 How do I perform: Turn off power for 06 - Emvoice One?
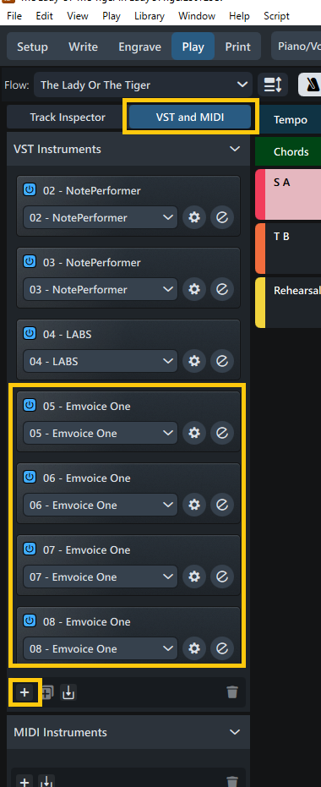coord(30,478)
